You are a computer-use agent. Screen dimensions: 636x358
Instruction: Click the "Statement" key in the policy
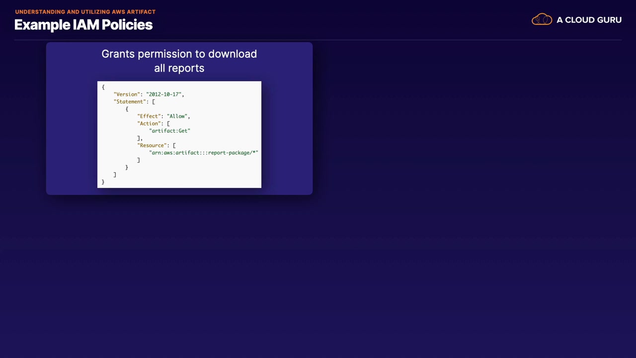(130, 101)
